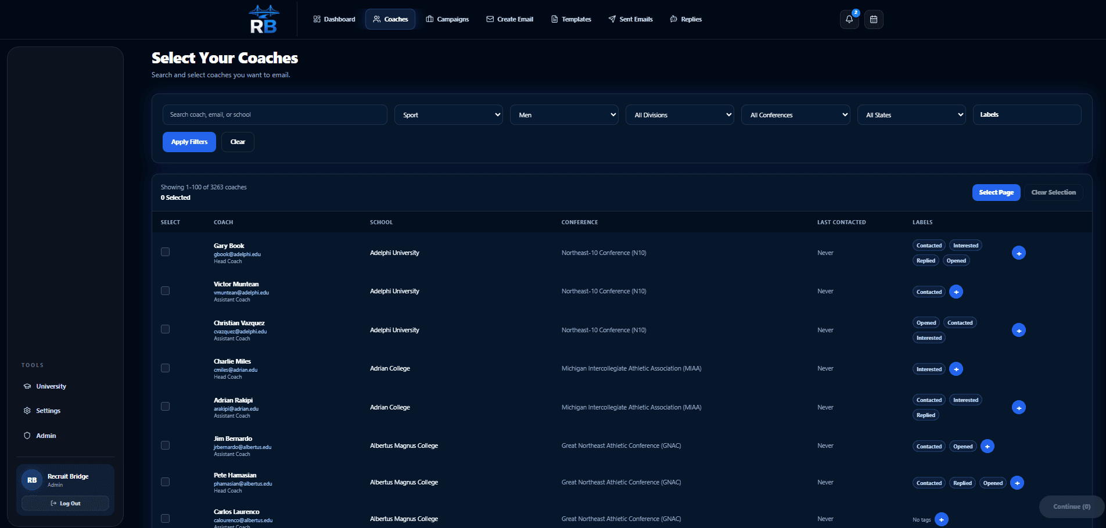Go to Dashboard tab
The image size is (1106, 528).
[x=334, y=19]
